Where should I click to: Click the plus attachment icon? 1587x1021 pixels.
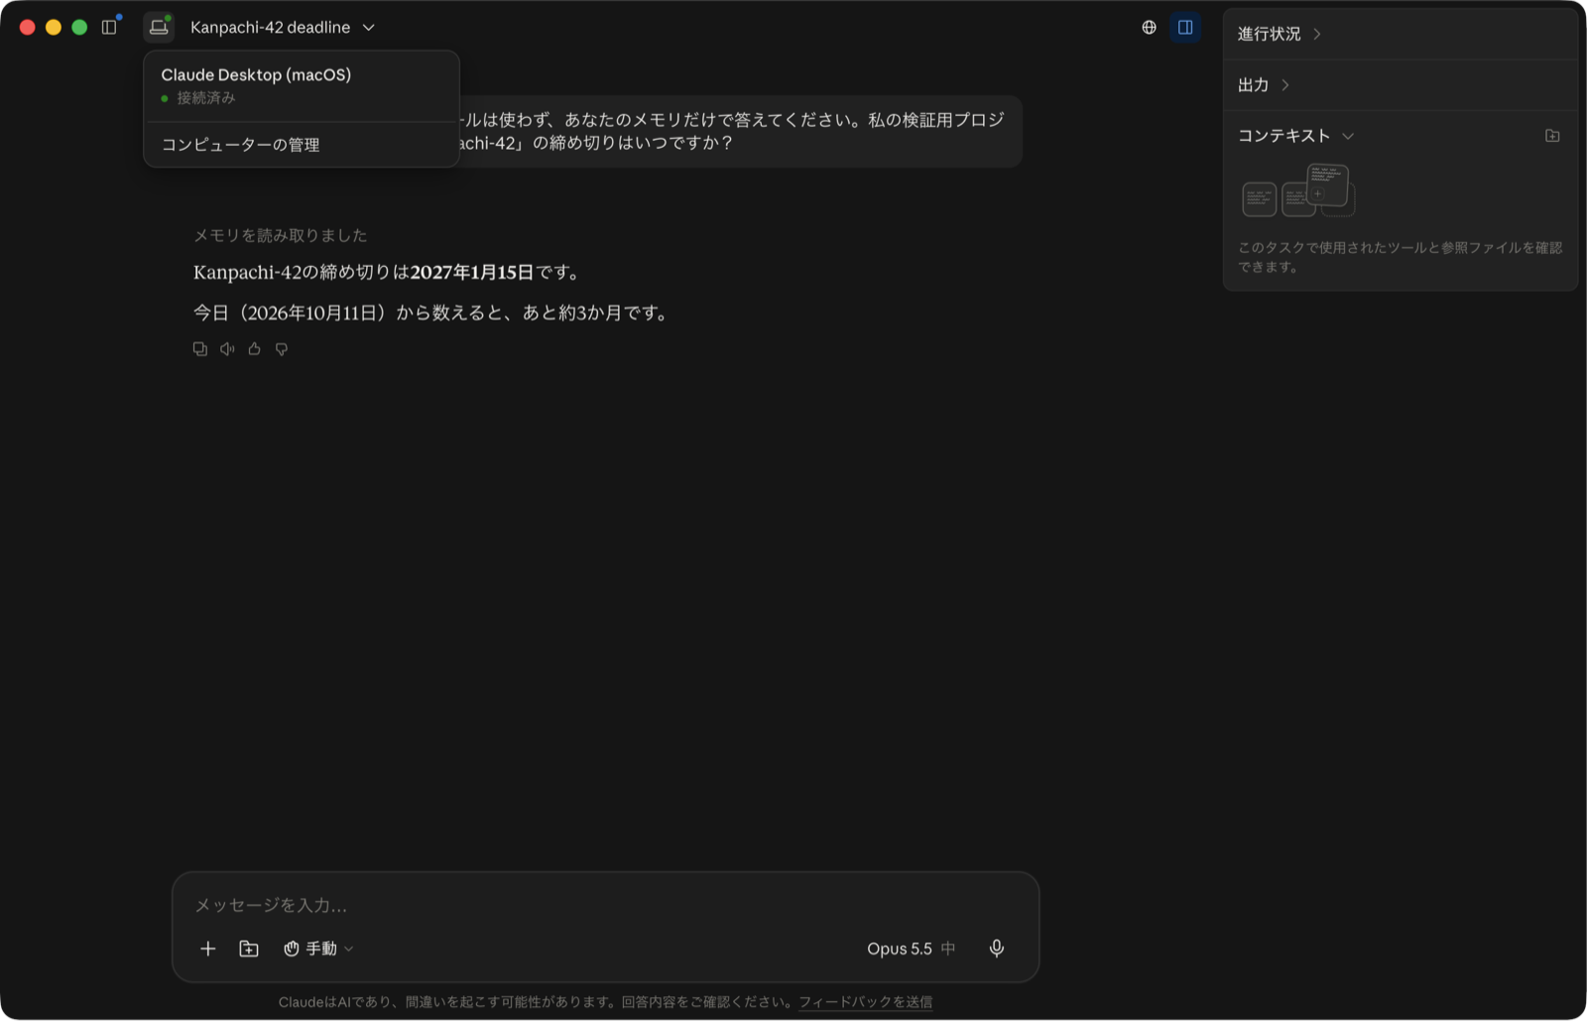click(x=207, y=949)
